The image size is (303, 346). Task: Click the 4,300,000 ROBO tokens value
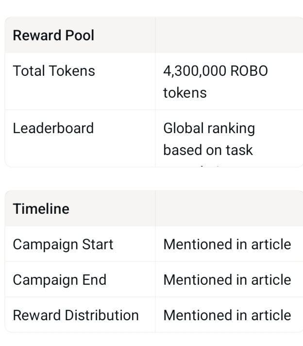[215, 81]
